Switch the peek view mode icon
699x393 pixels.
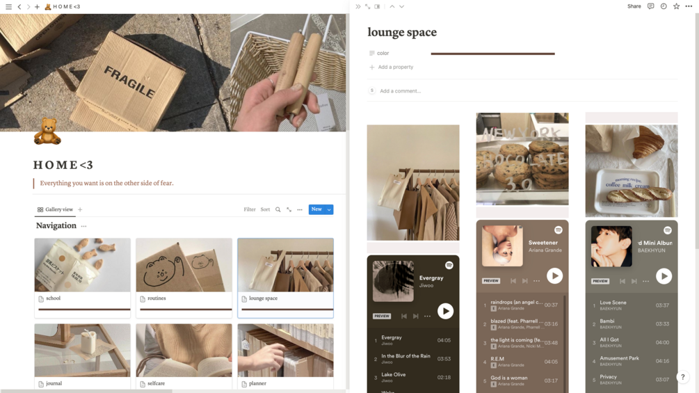coord(377,7)
